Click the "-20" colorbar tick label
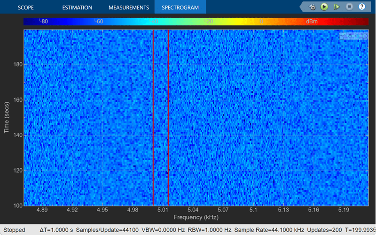The height and width of the screenshot is (235, 376). tap(209, 21)
